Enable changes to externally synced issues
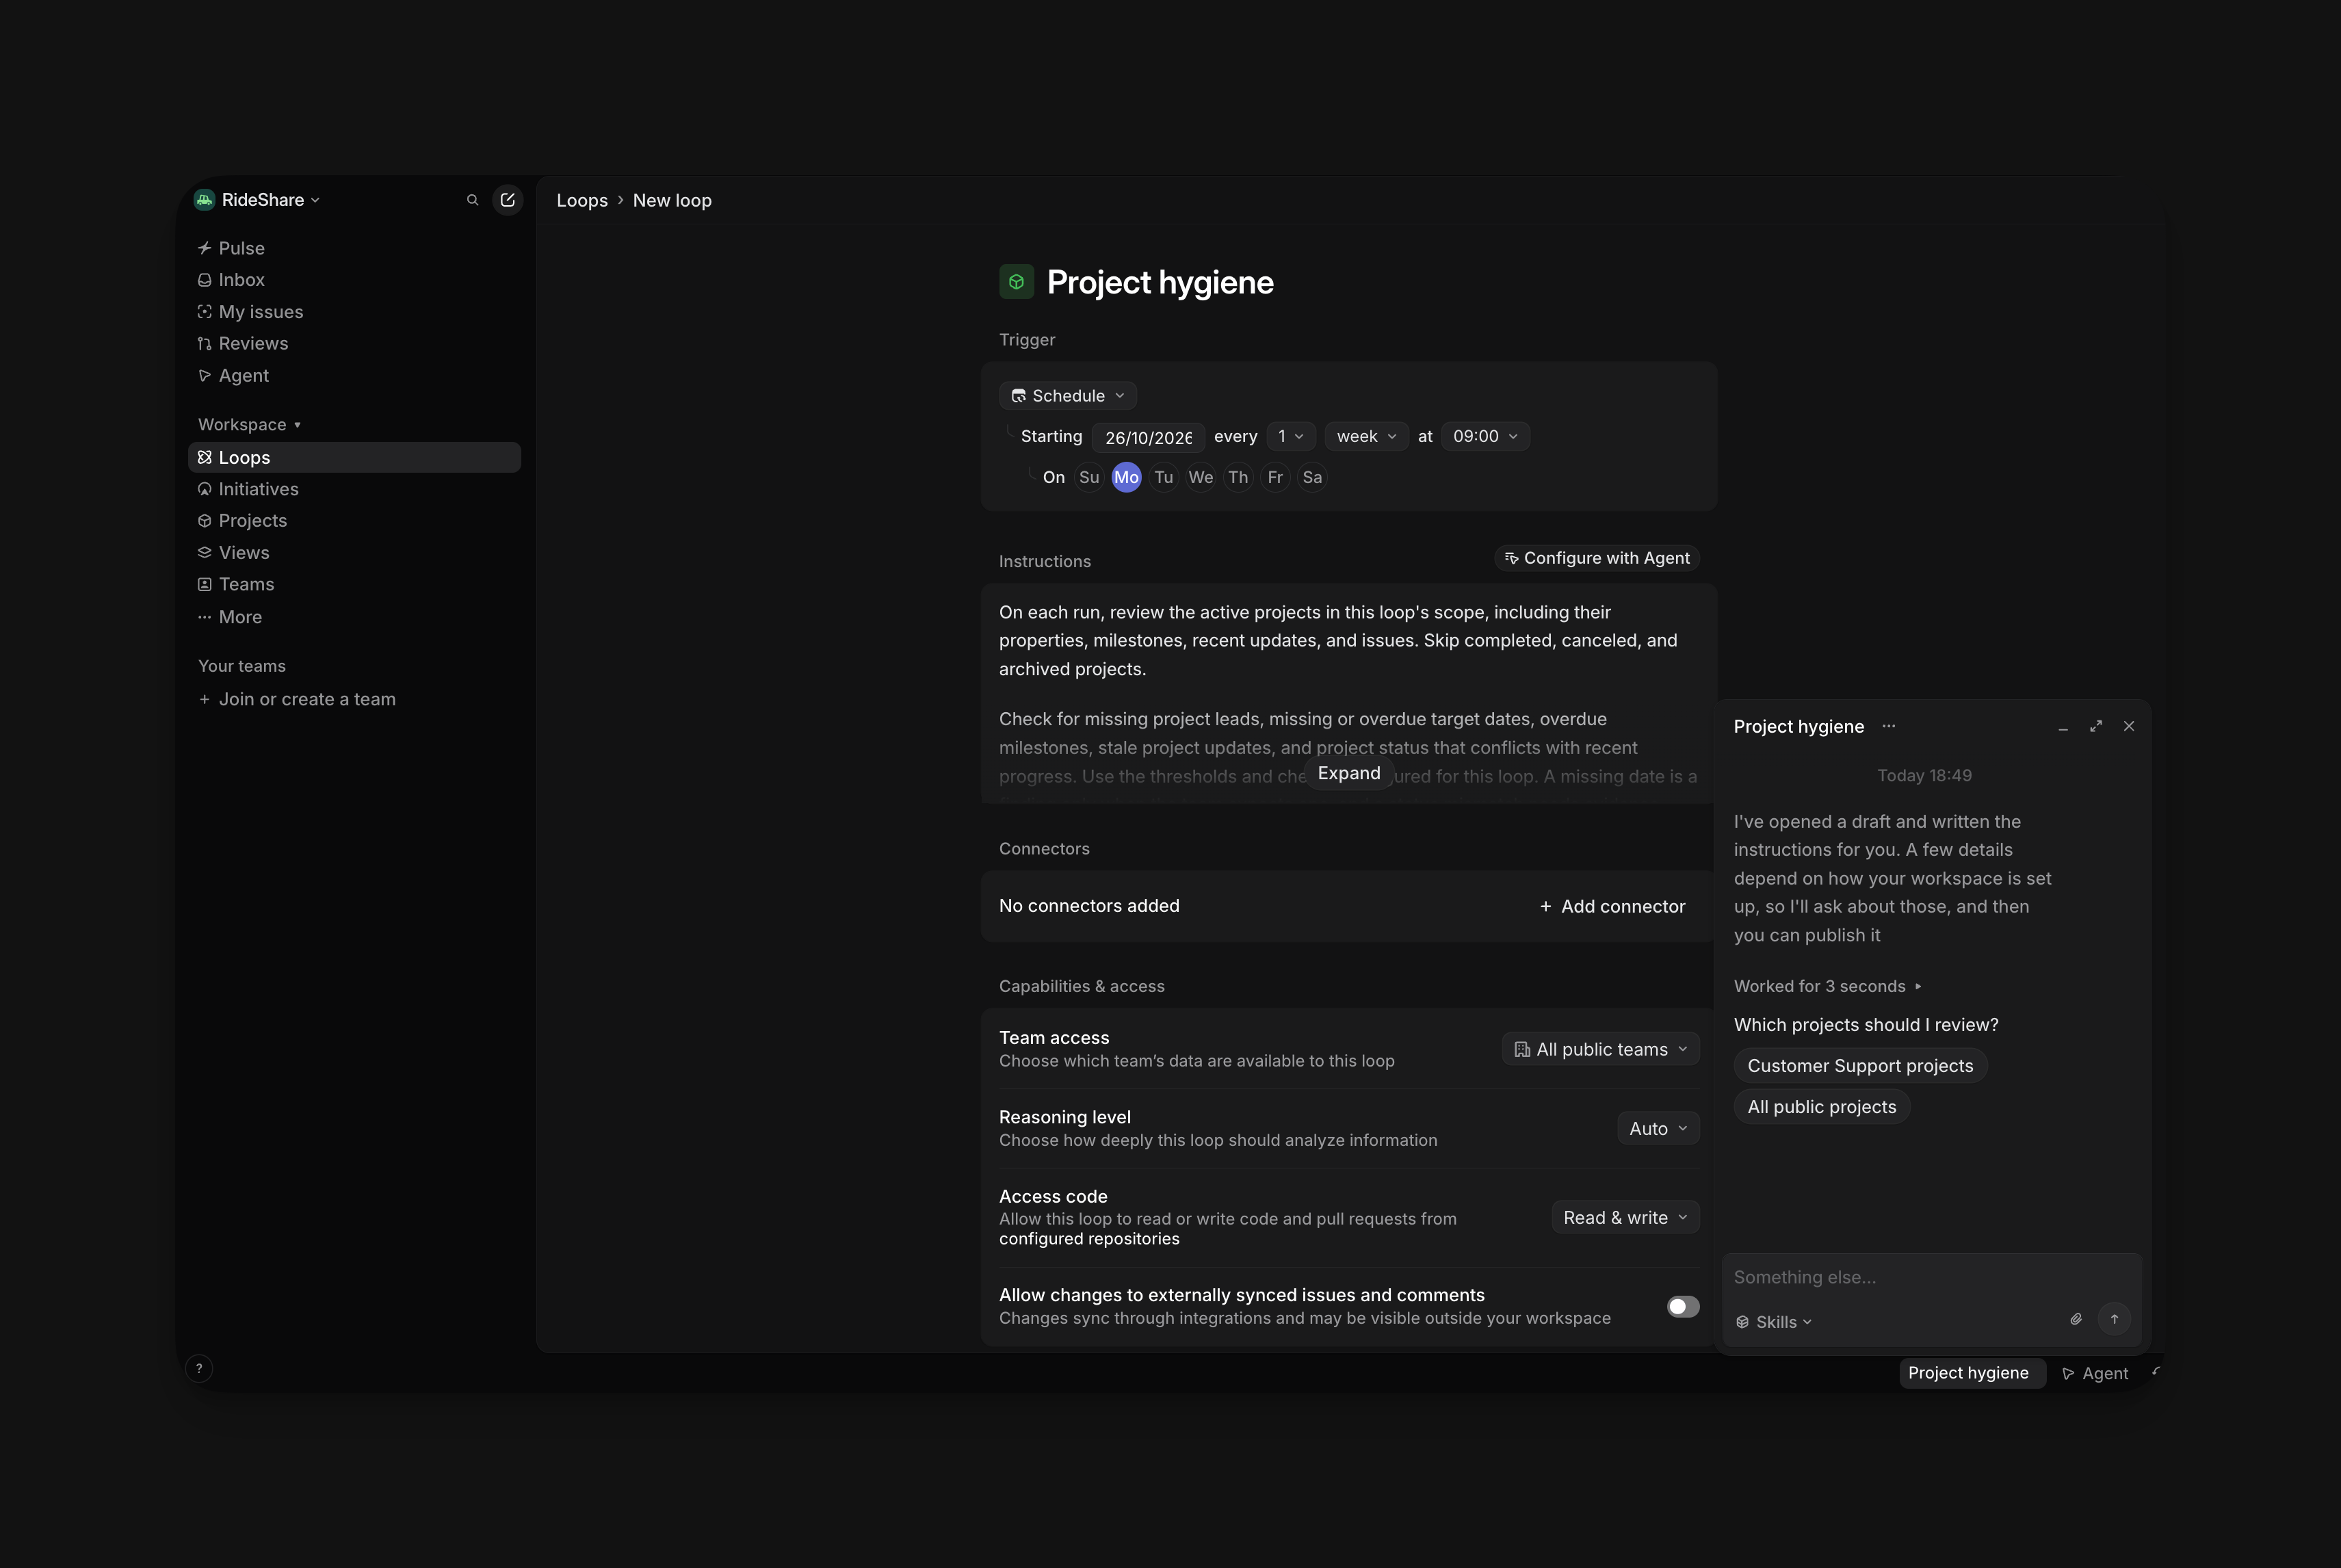The height and width of the screenshot is (1568, 2341). click(1683, 1307)
